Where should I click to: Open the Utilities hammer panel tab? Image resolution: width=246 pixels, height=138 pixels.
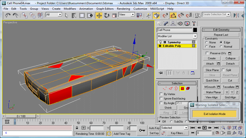pos(194,24)
